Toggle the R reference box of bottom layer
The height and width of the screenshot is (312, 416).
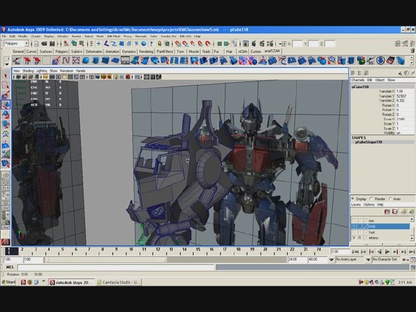(x=360, y=238)
